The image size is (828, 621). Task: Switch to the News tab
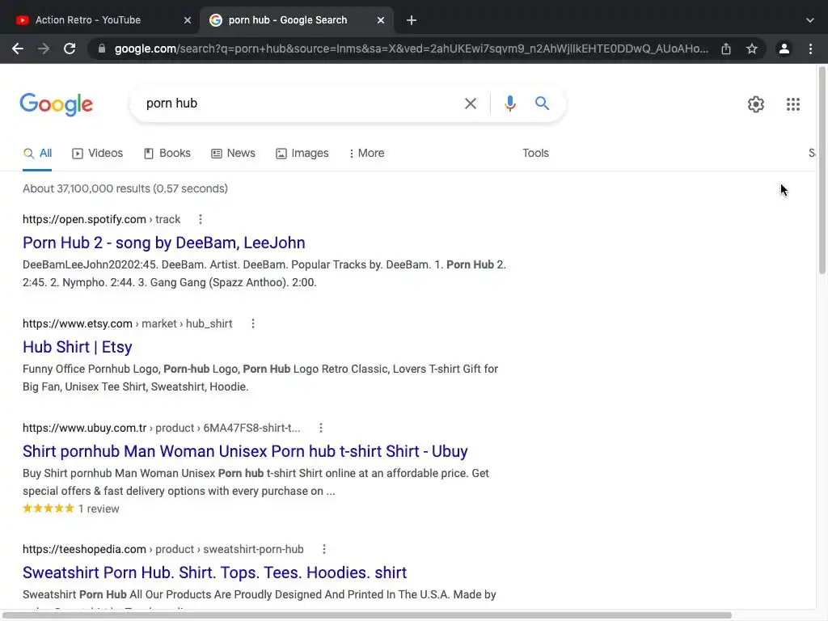coord(233,153)
